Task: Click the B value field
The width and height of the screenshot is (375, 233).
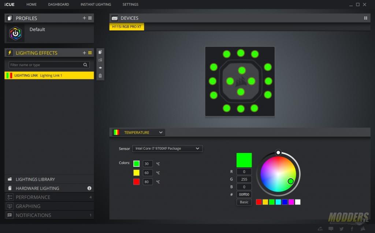Action: tap(244, 187)
